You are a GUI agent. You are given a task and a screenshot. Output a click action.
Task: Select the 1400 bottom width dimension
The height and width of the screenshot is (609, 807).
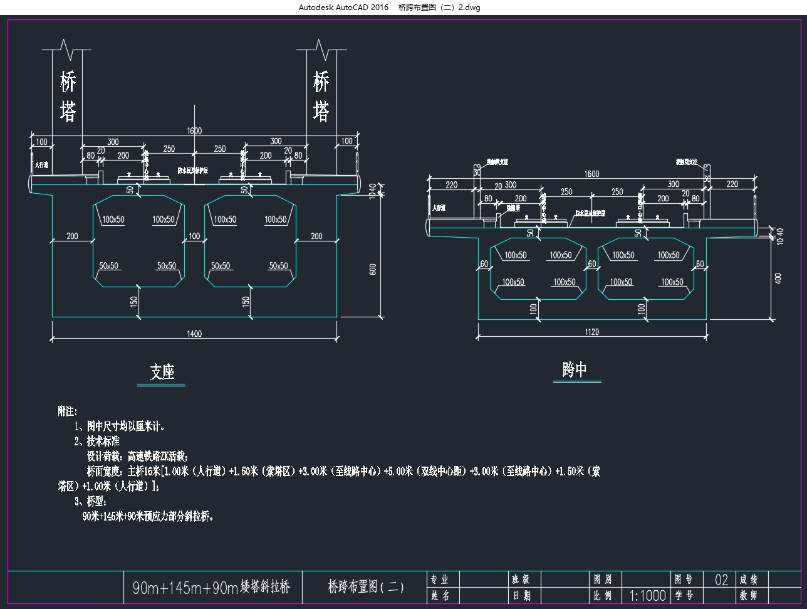click(194, 334)
